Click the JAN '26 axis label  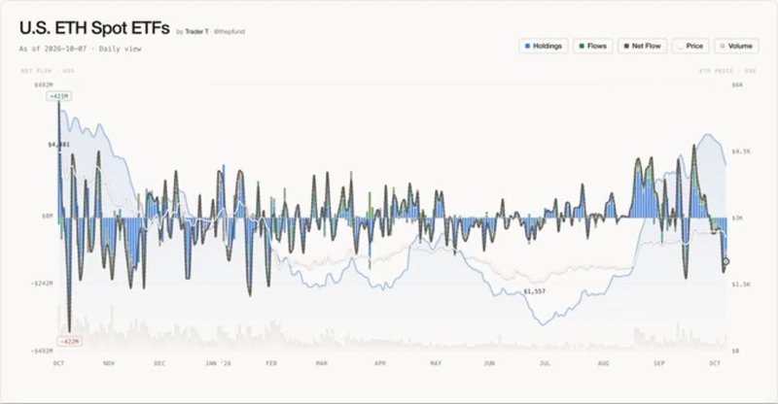click(x=218, y=363)
